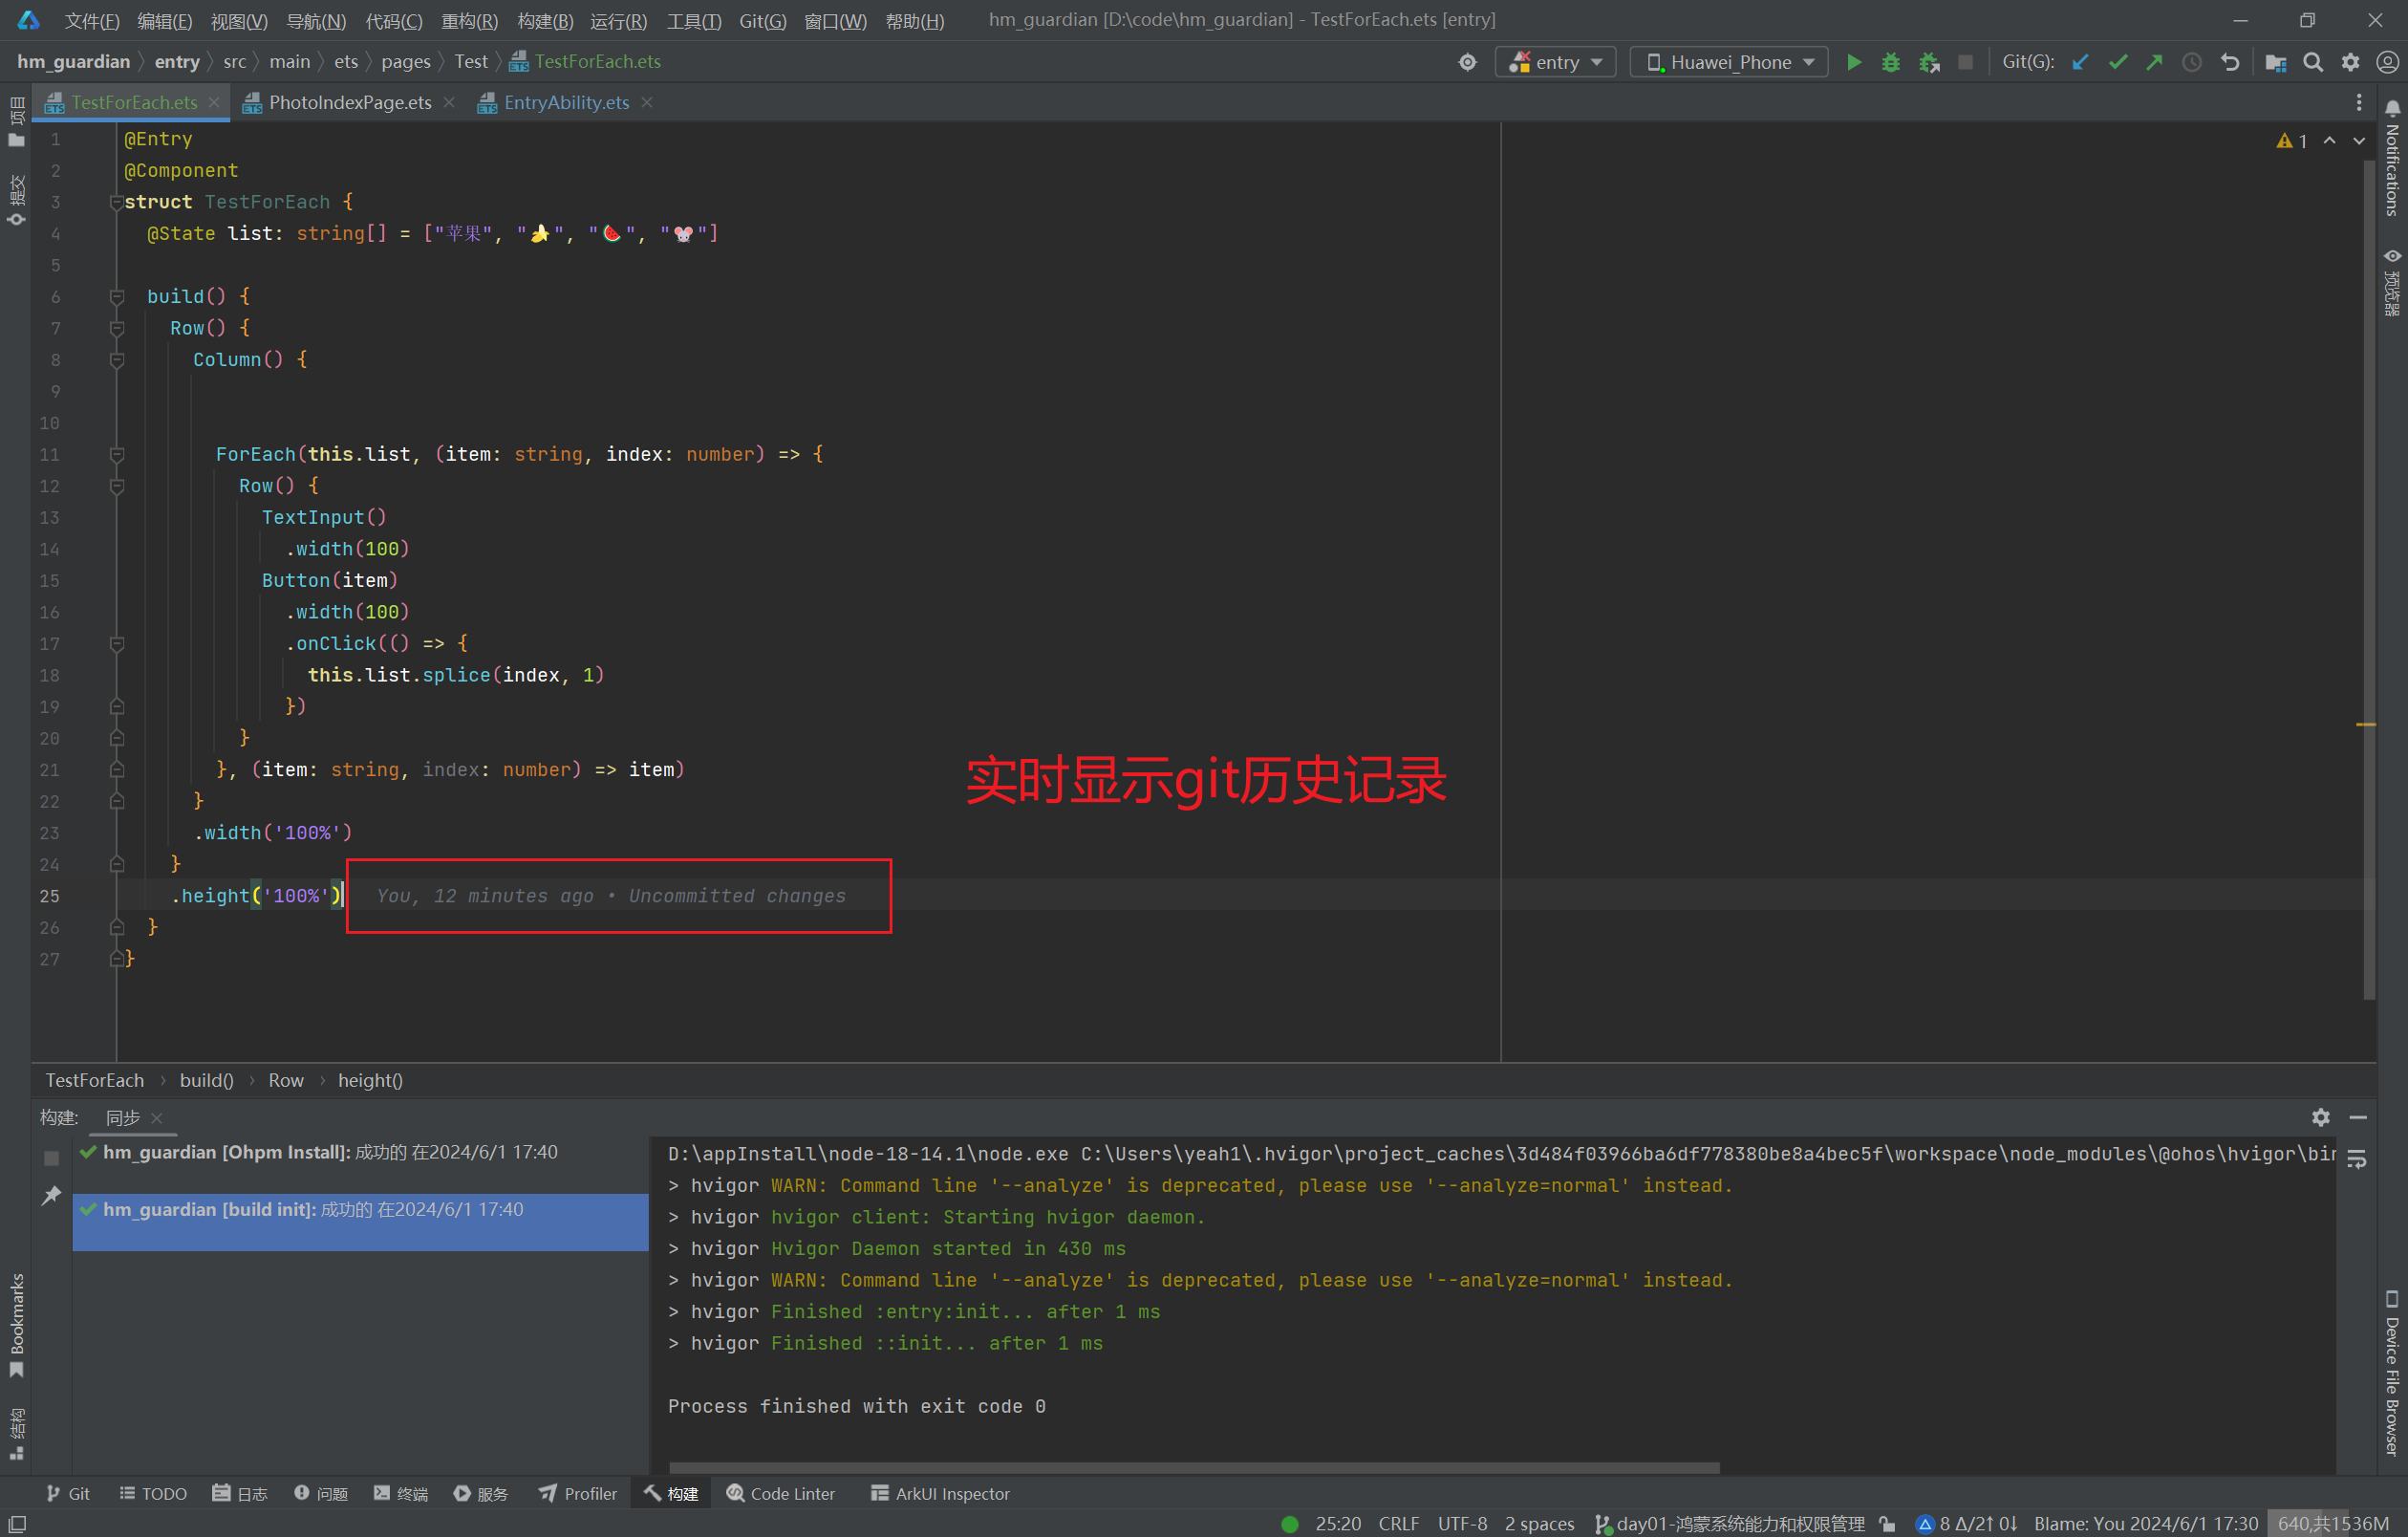Click Git update project blue arrow
Image resolution: width=2408 pixels, height=1537 pixels.
pos(2080,62)
